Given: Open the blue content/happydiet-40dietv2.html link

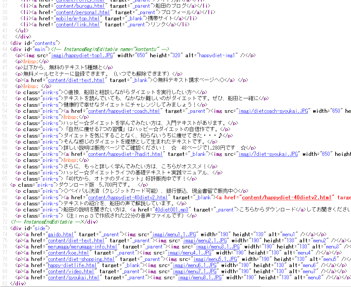Looking at the screenshot, I should coord(128,197).
